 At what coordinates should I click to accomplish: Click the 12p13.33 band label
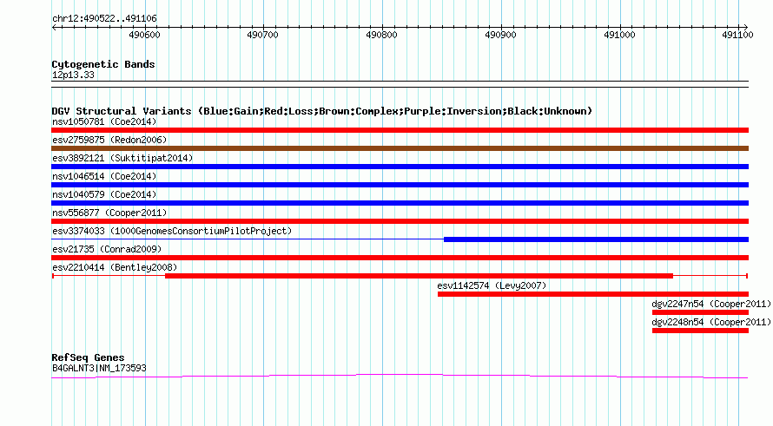[73, 75]
